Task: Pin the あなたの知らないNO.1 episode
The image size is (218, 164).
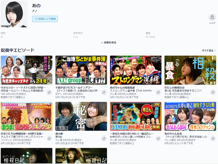Action: tap(158, 138)
